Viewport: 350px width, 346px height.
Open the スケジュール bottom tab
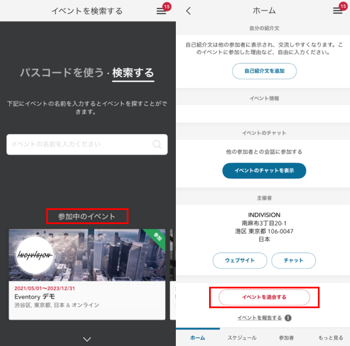tap(242, 338)
